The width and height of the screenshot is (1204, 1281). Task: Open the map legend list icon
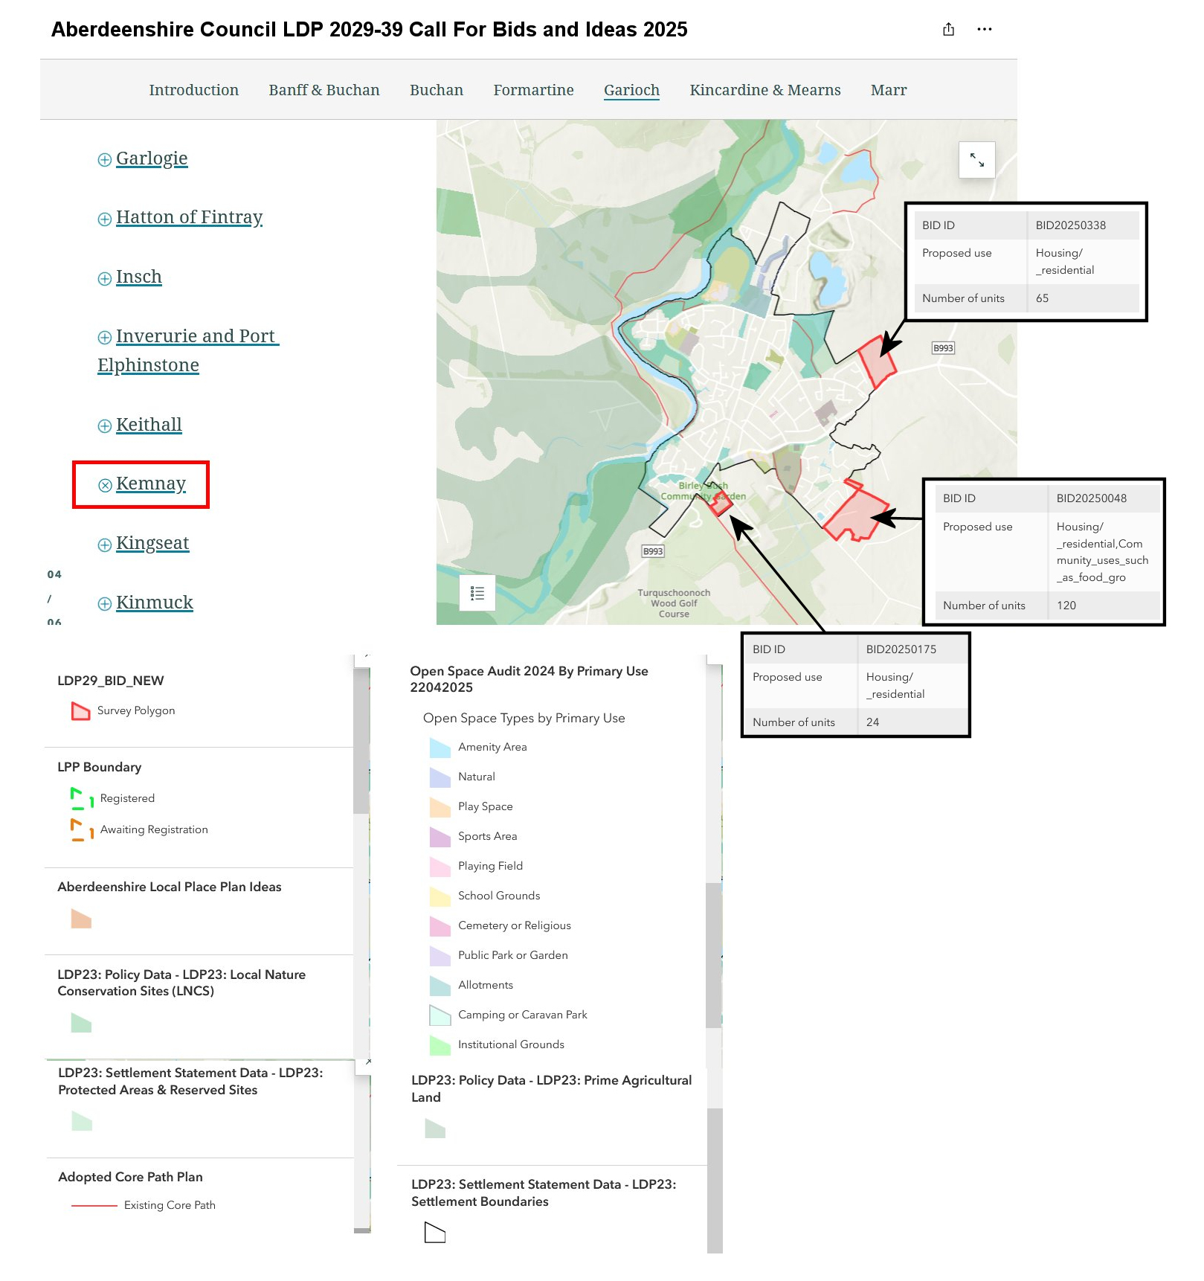click(477, 593)
